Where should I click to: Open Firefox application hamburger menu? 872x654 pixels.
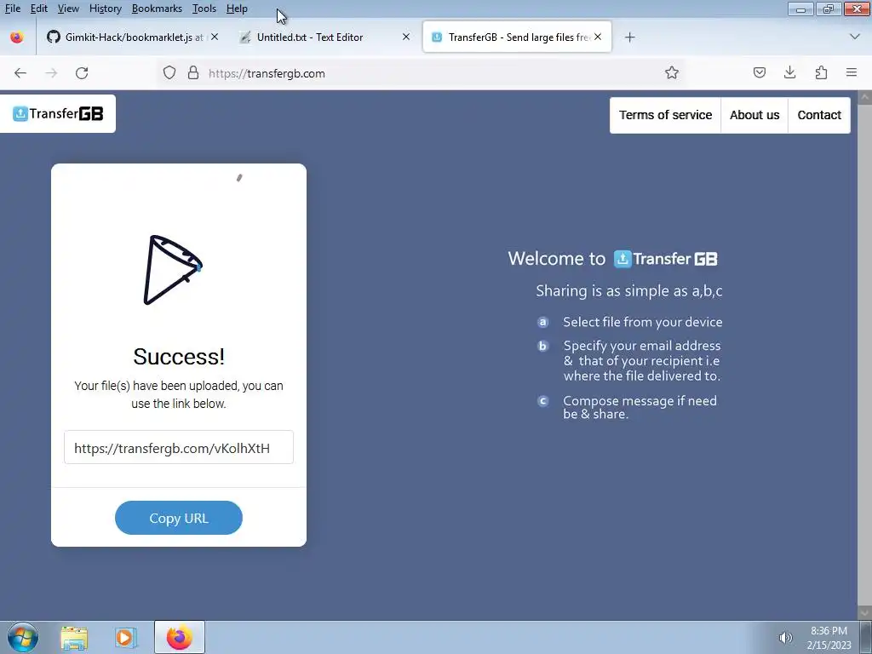[852, 72]
